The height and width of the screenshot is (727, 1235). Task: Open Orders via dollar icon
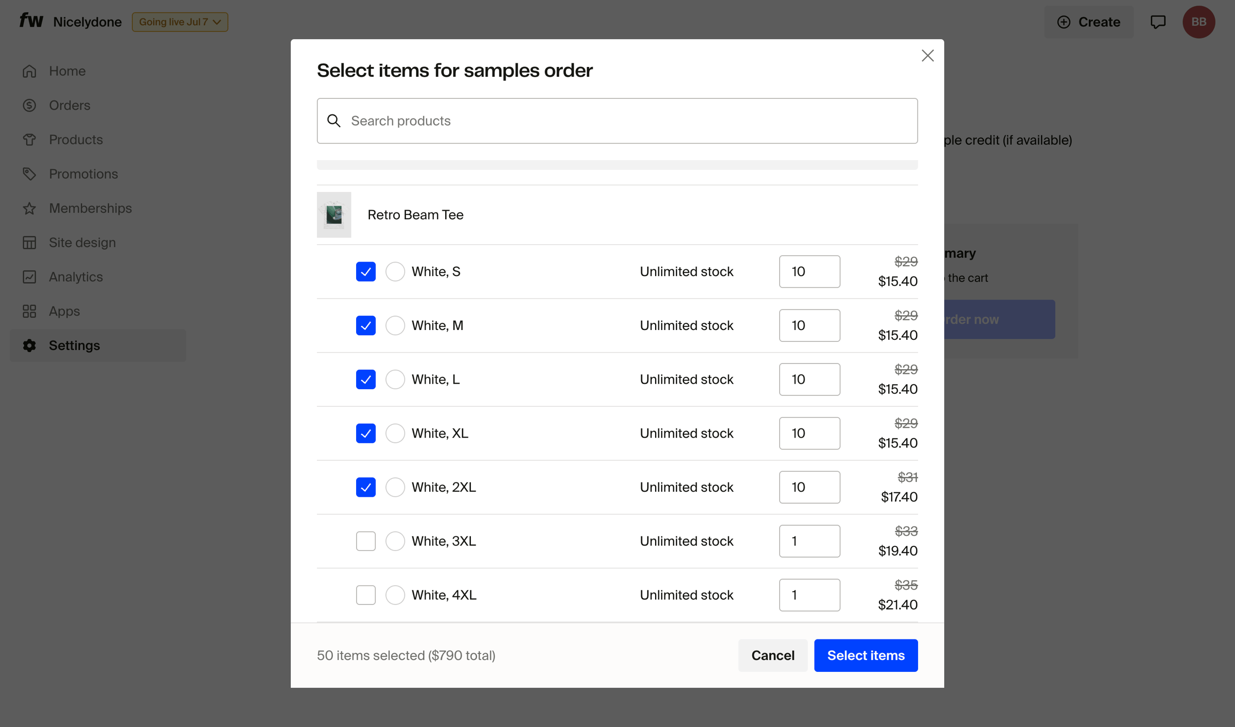tap(29, 106)
